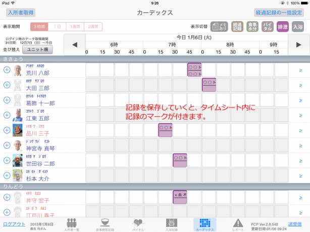Screen dimensions: 310x232
Task: Select the 3時間 display period
Action: point(39,27)
